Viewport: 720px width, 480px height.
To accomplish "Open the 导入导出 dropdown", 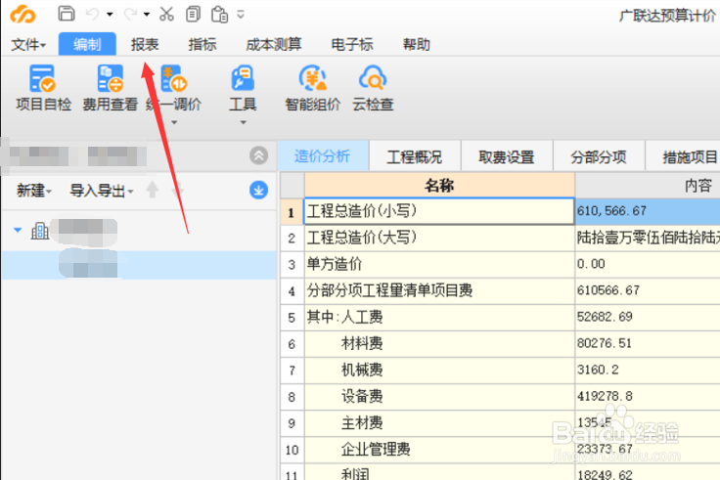I will [x=102, y=190].
